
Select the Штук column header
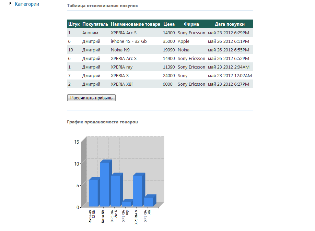pos(74,24)
